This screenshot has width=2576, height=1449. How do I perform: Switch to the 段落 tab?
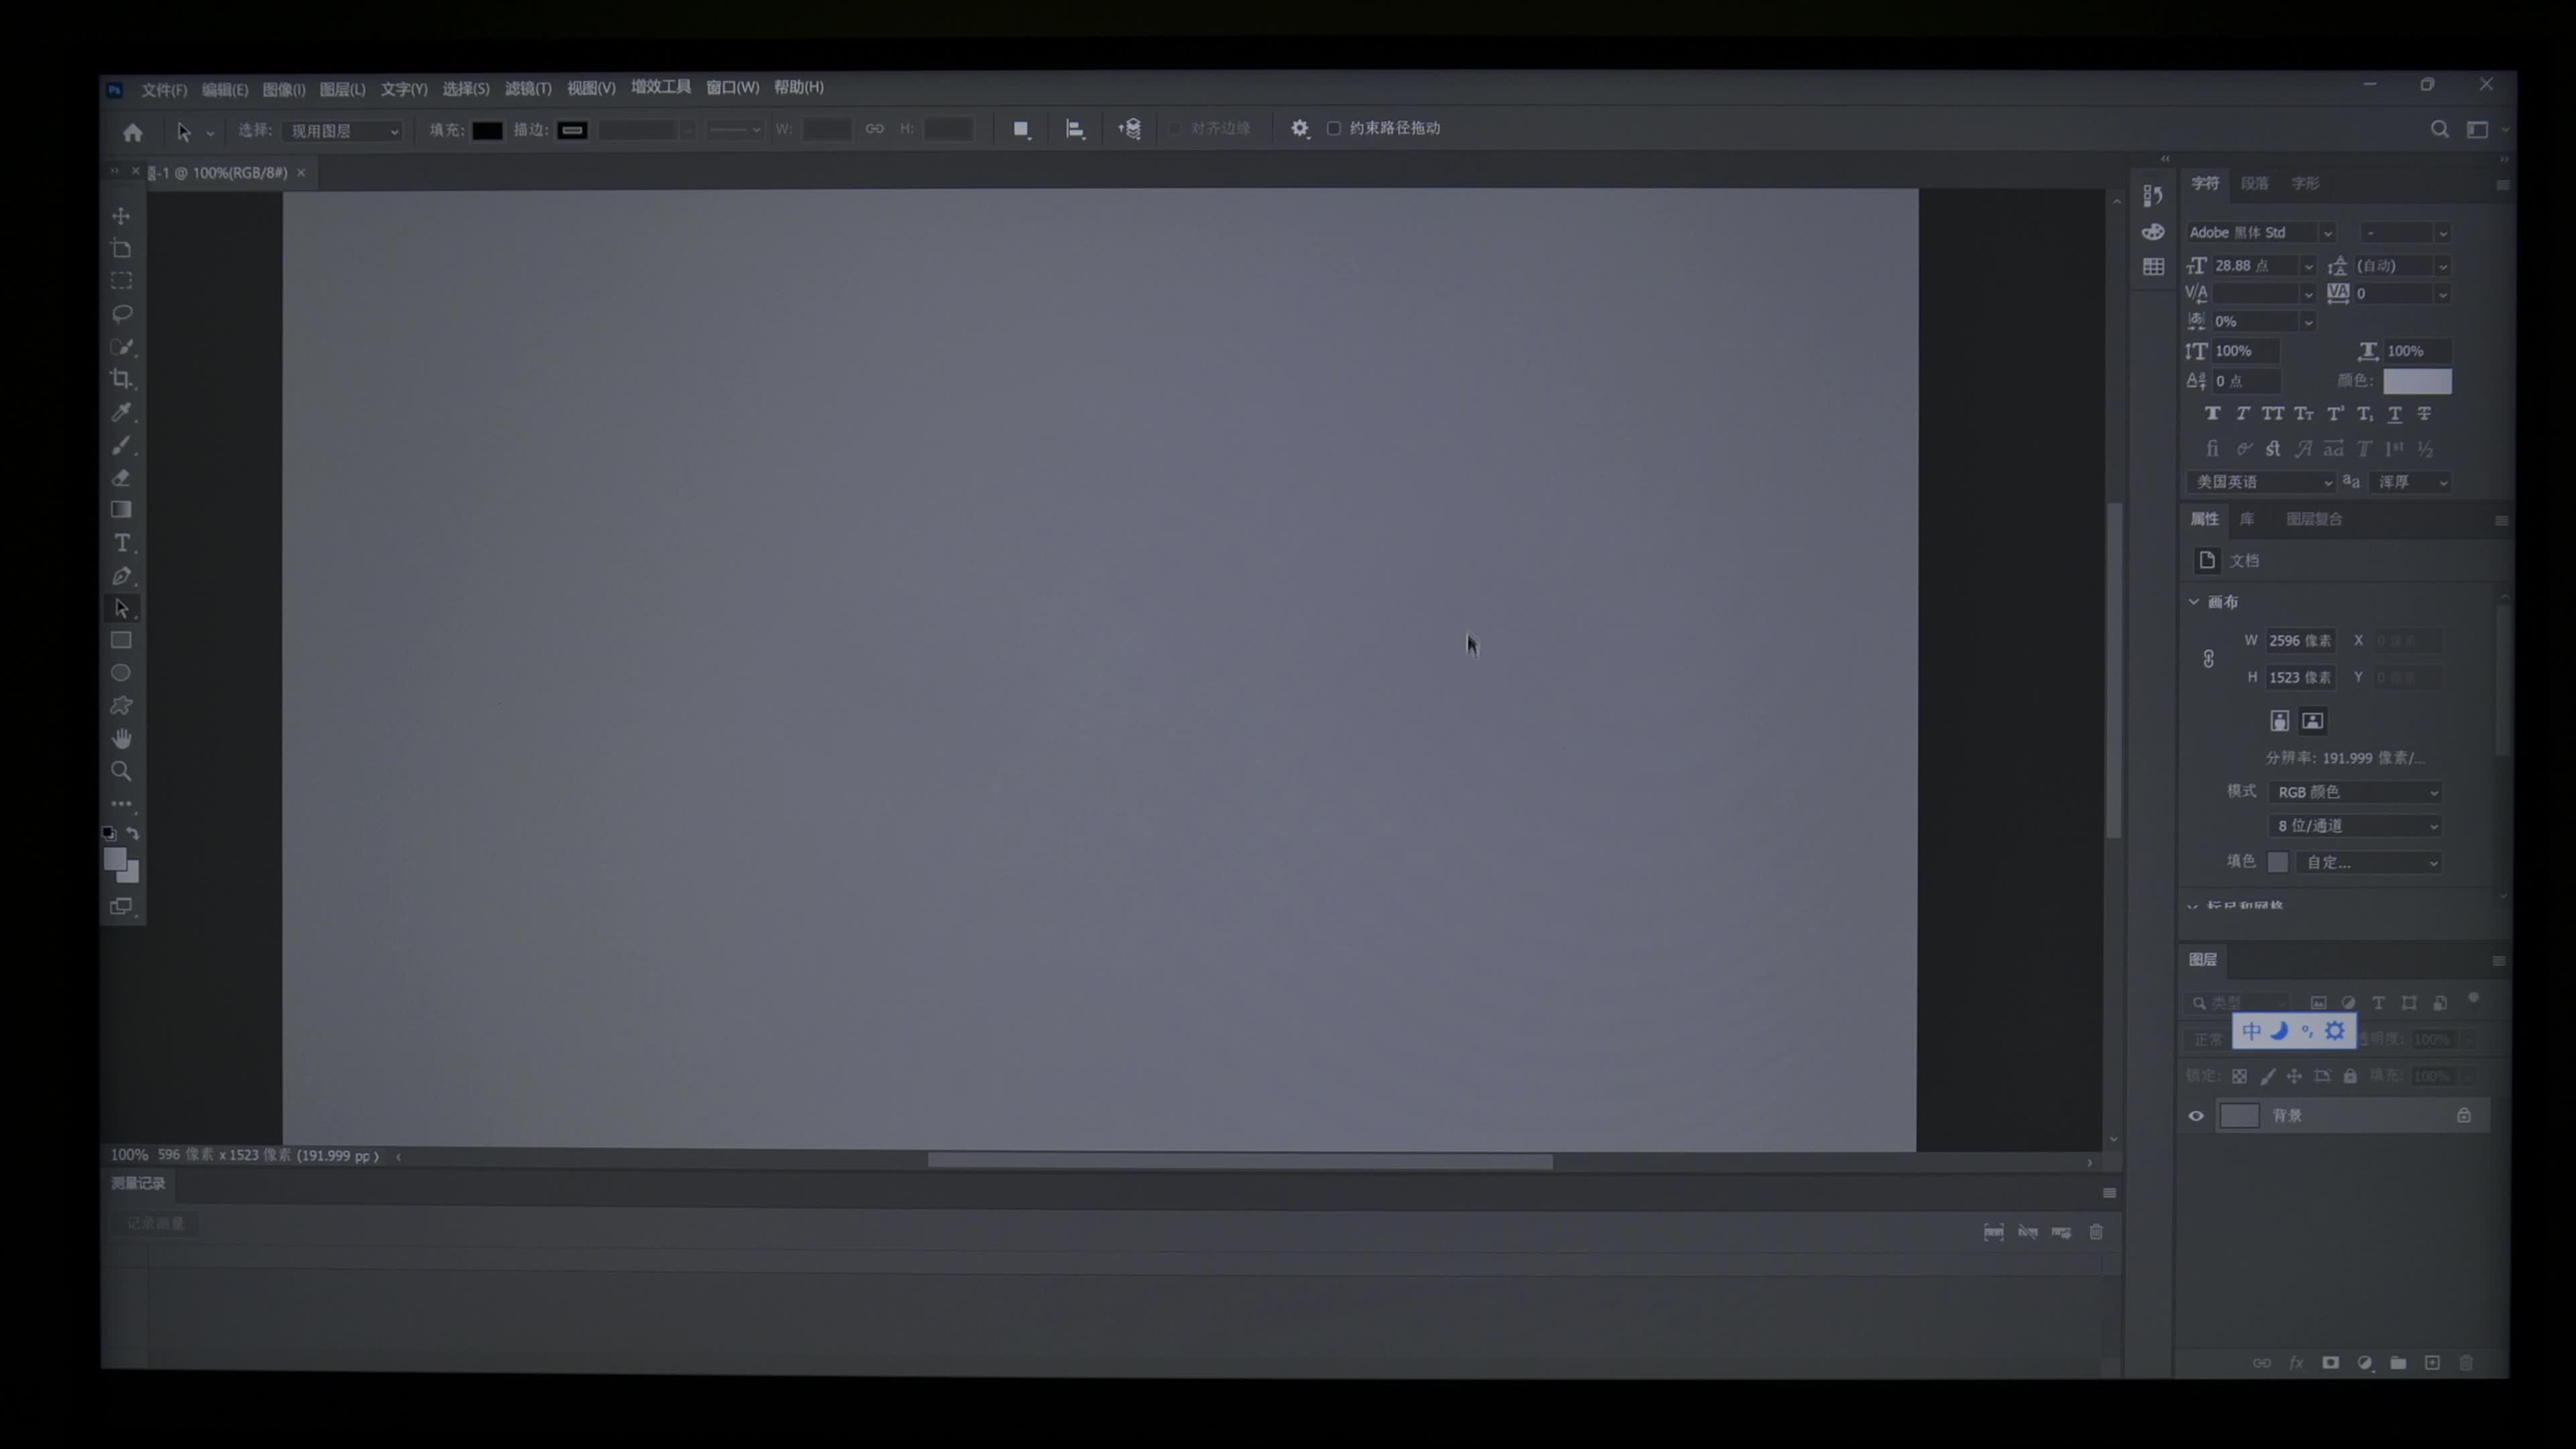(x=2254, y=184)
